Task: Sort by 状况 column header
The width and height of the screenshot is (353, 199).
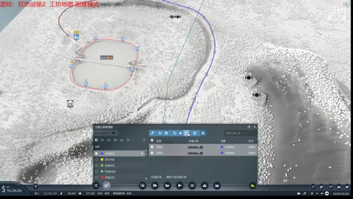Action: 251,141
